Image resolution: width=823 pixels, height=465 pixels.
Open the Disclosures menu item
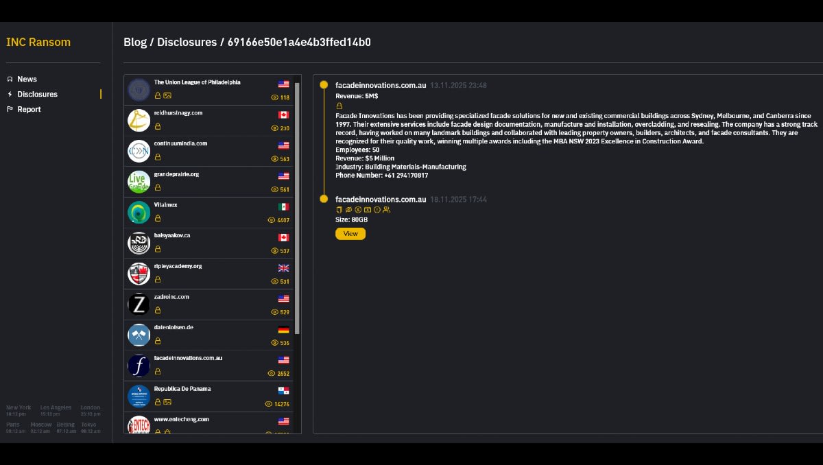[36, 94]
